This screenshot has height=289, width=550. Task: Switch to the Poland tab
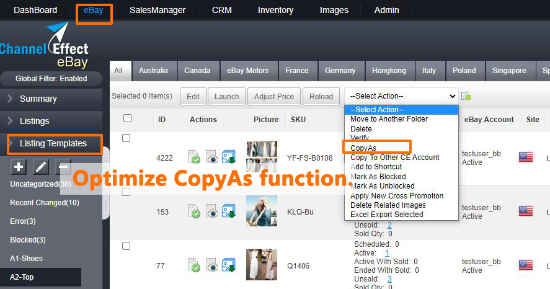pos(465,71)
